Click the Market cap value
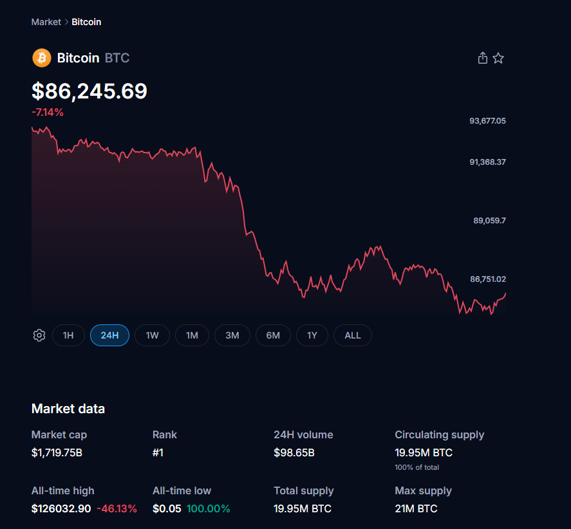571x529 pixels. coord(57,452)
